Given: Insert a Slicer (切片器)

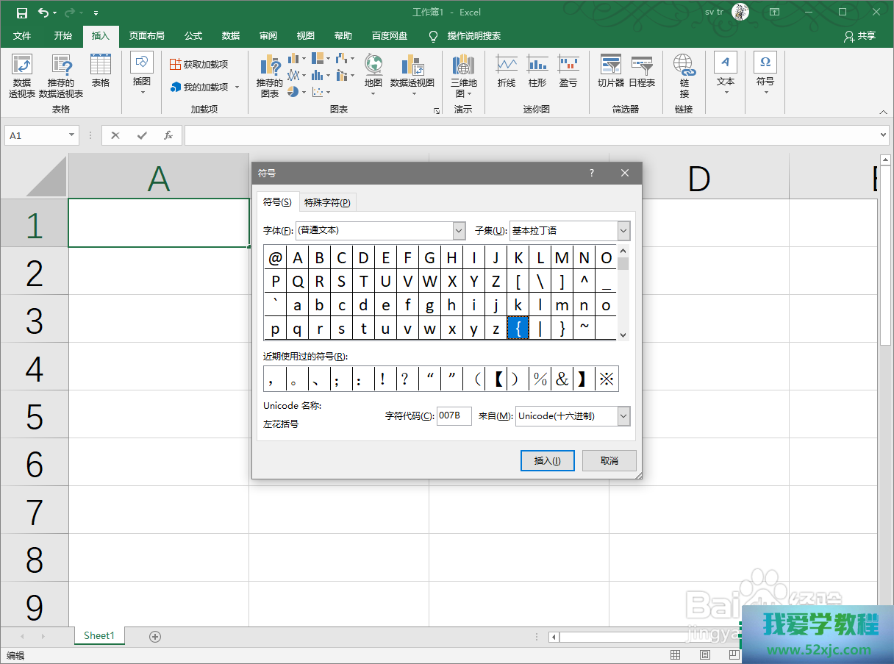Looking at the screenshot, I should tap(610, 71).
